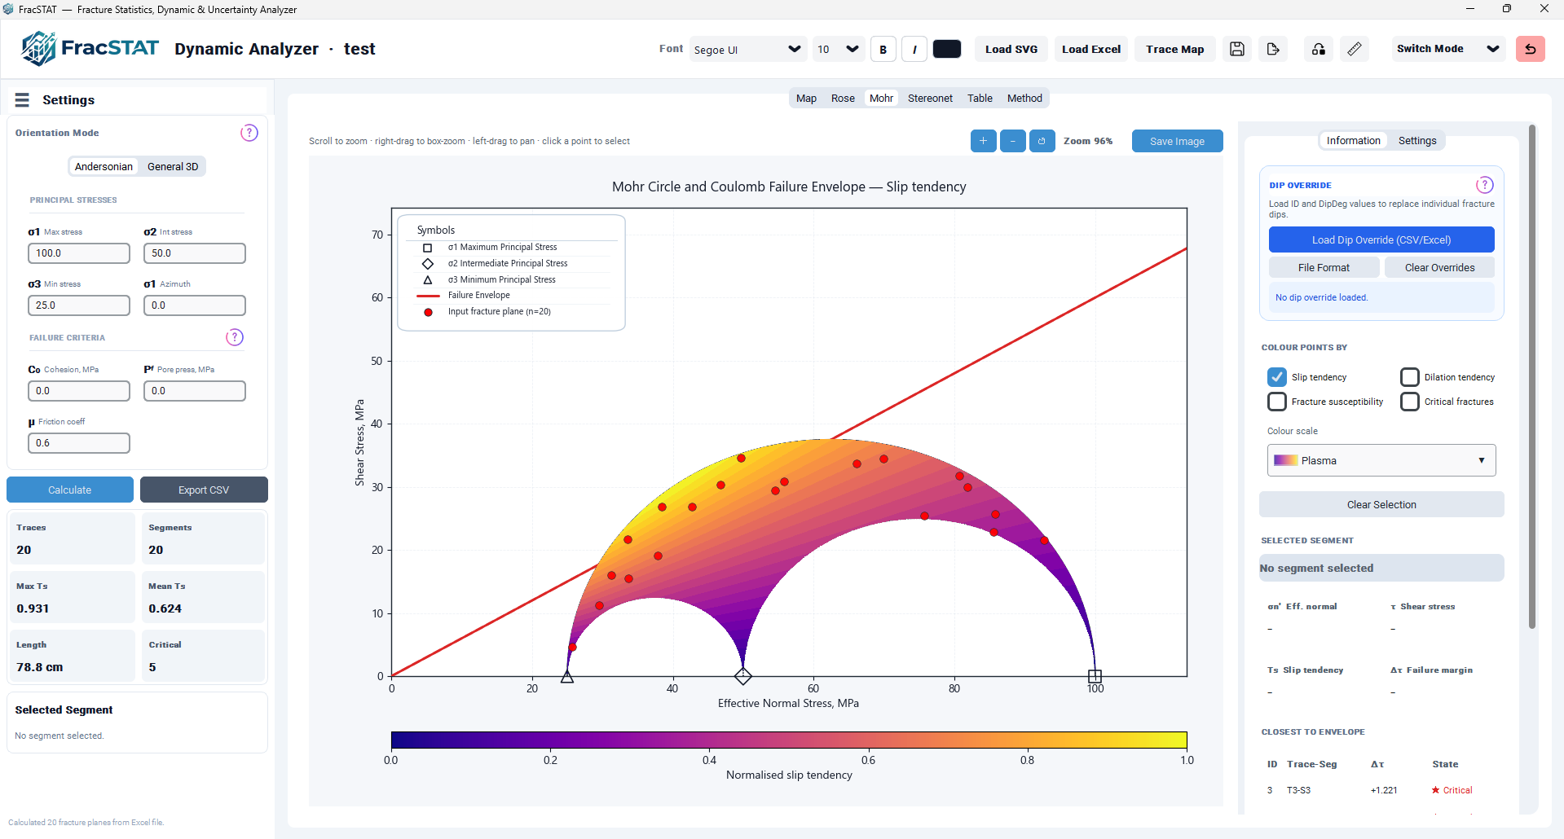
Task: Reset the plot zoom view
Action: (1042, 141)
